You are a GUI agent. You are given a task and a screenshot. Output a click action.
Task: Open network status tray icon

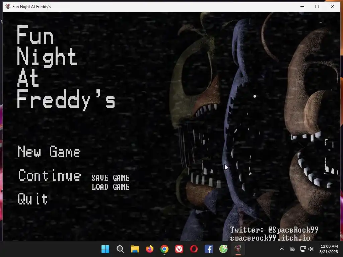(303, 249)
